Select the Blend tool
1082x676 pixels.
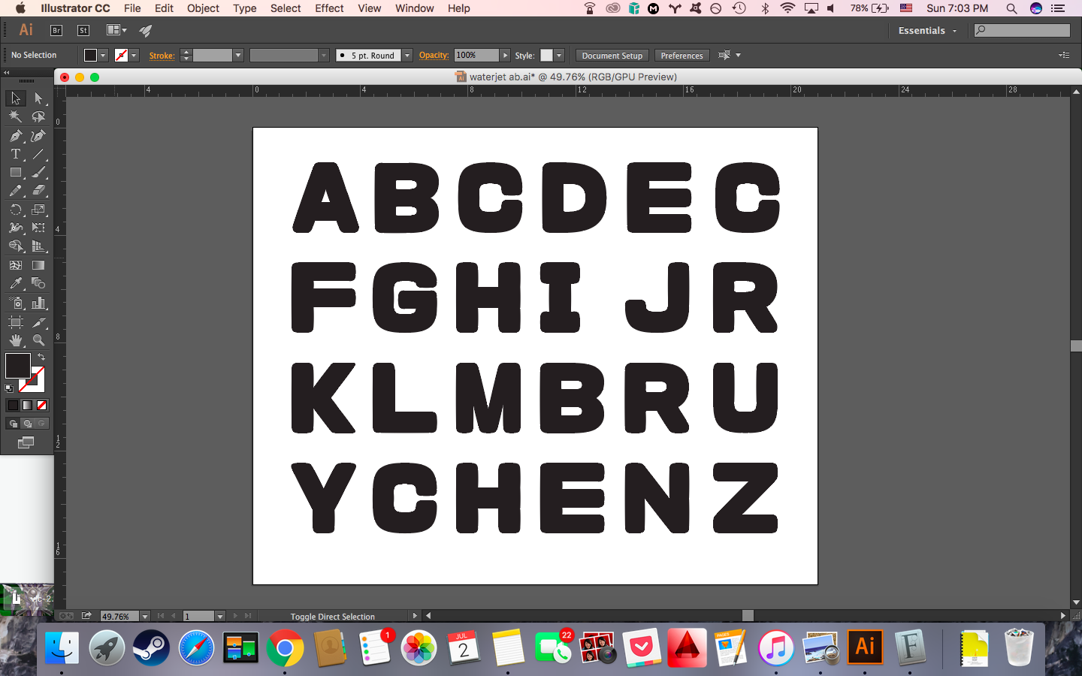38,283
